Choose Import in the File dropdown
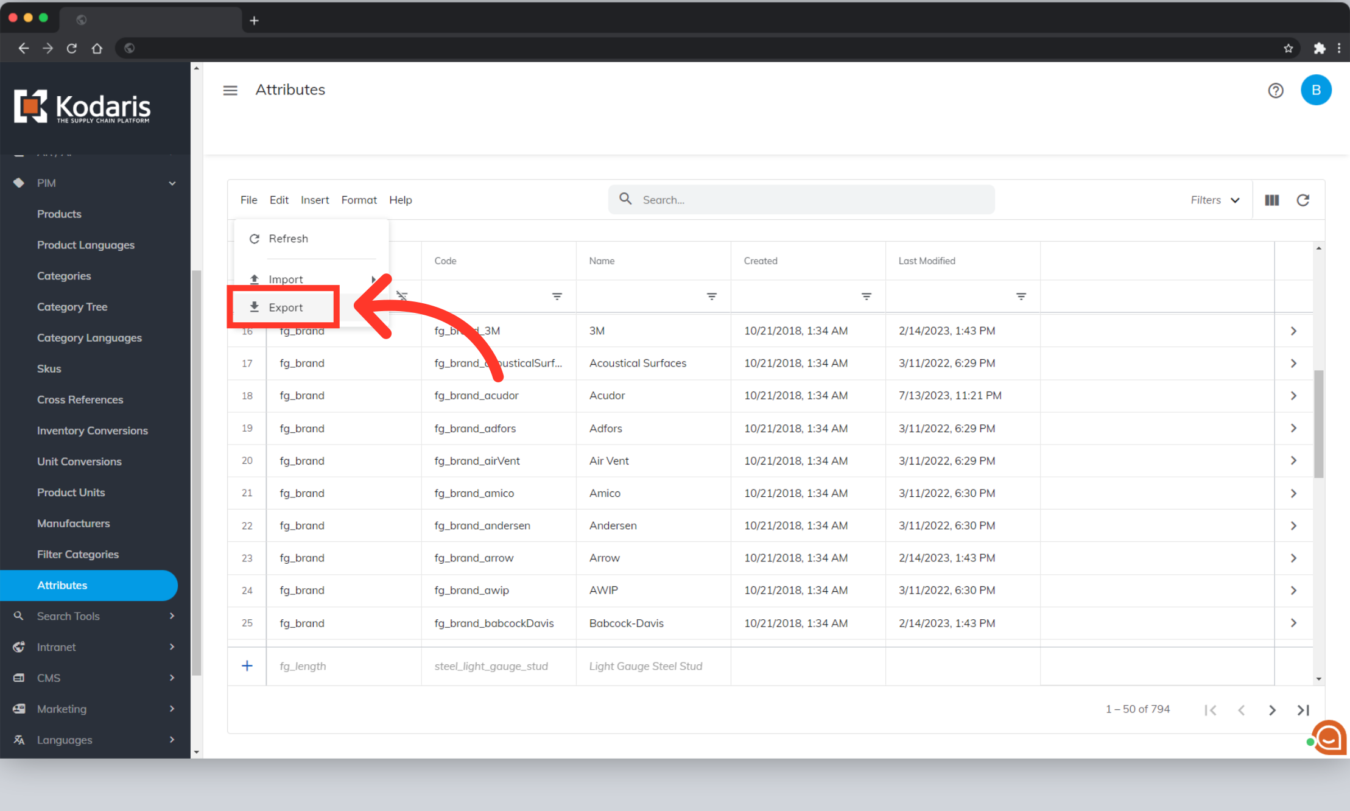Screen dimensions: 1350x811 pos(285,279)
